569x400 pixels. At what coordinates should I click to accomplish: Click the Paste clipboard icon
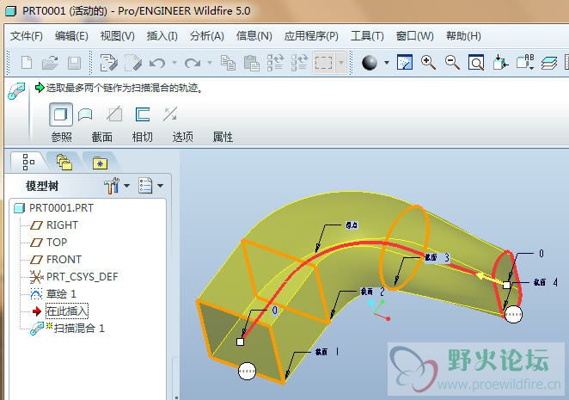(252, 63)
